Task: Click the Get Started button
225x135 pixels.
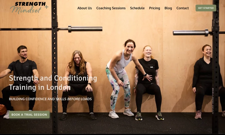Action: [206, 8]
